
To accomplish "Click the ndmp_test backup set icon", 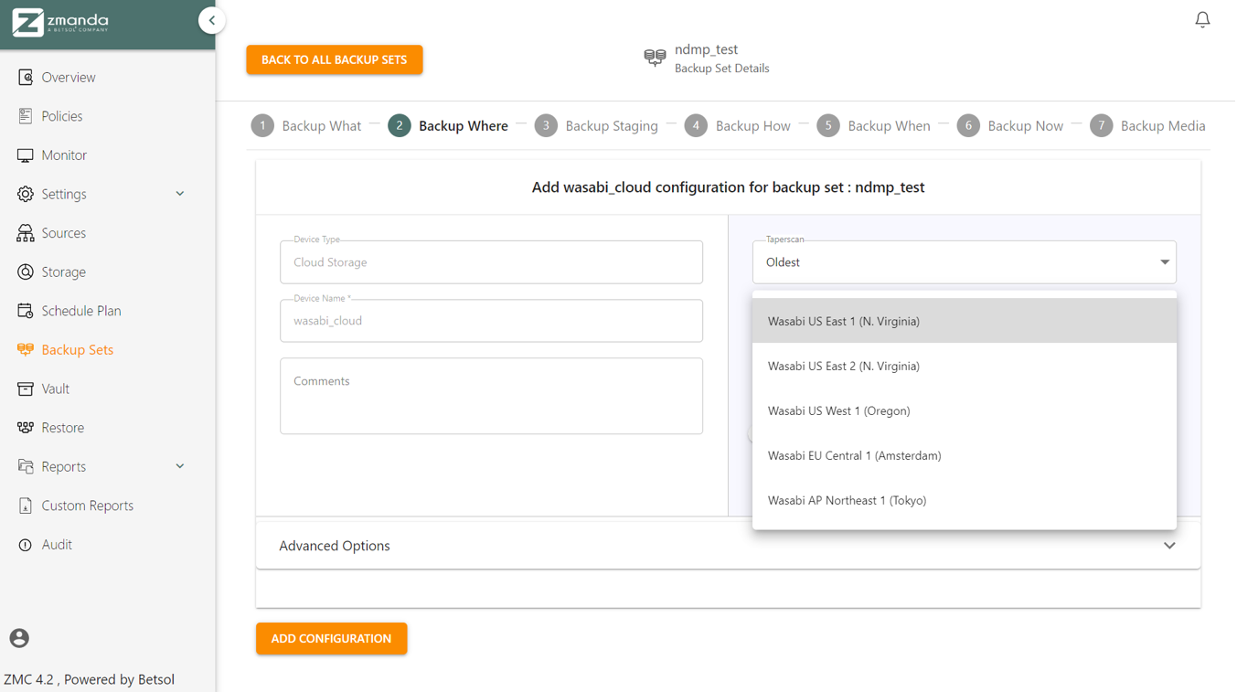I will [x=655, y=59].
